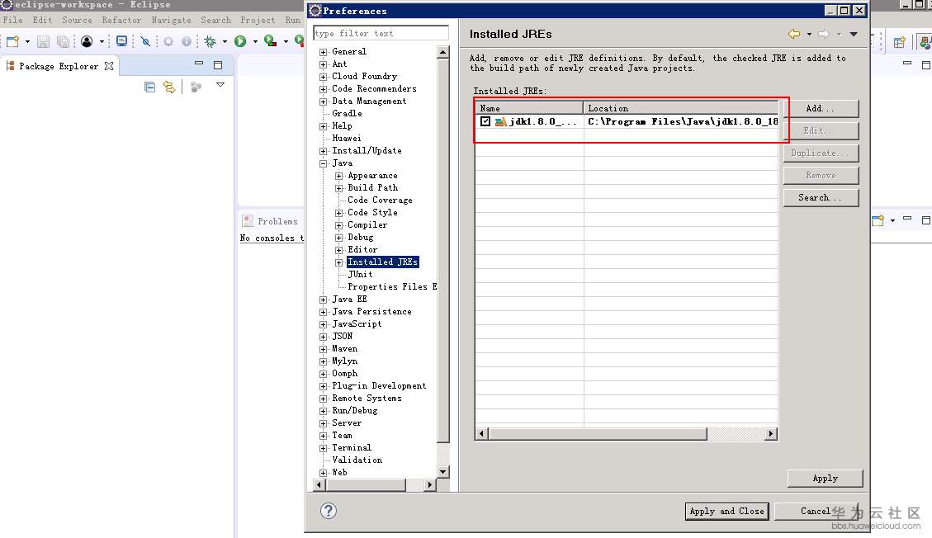Open the console monitor toolbar icon
The image size is (932, 538).
tap(122, 41)
